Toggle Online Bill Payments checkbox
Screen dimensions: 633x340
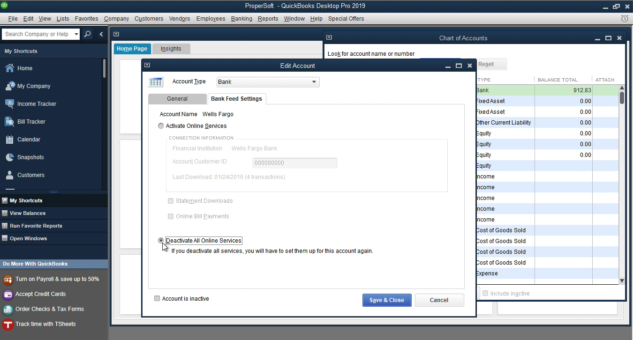pyautogui.click(x=171, y=216)
